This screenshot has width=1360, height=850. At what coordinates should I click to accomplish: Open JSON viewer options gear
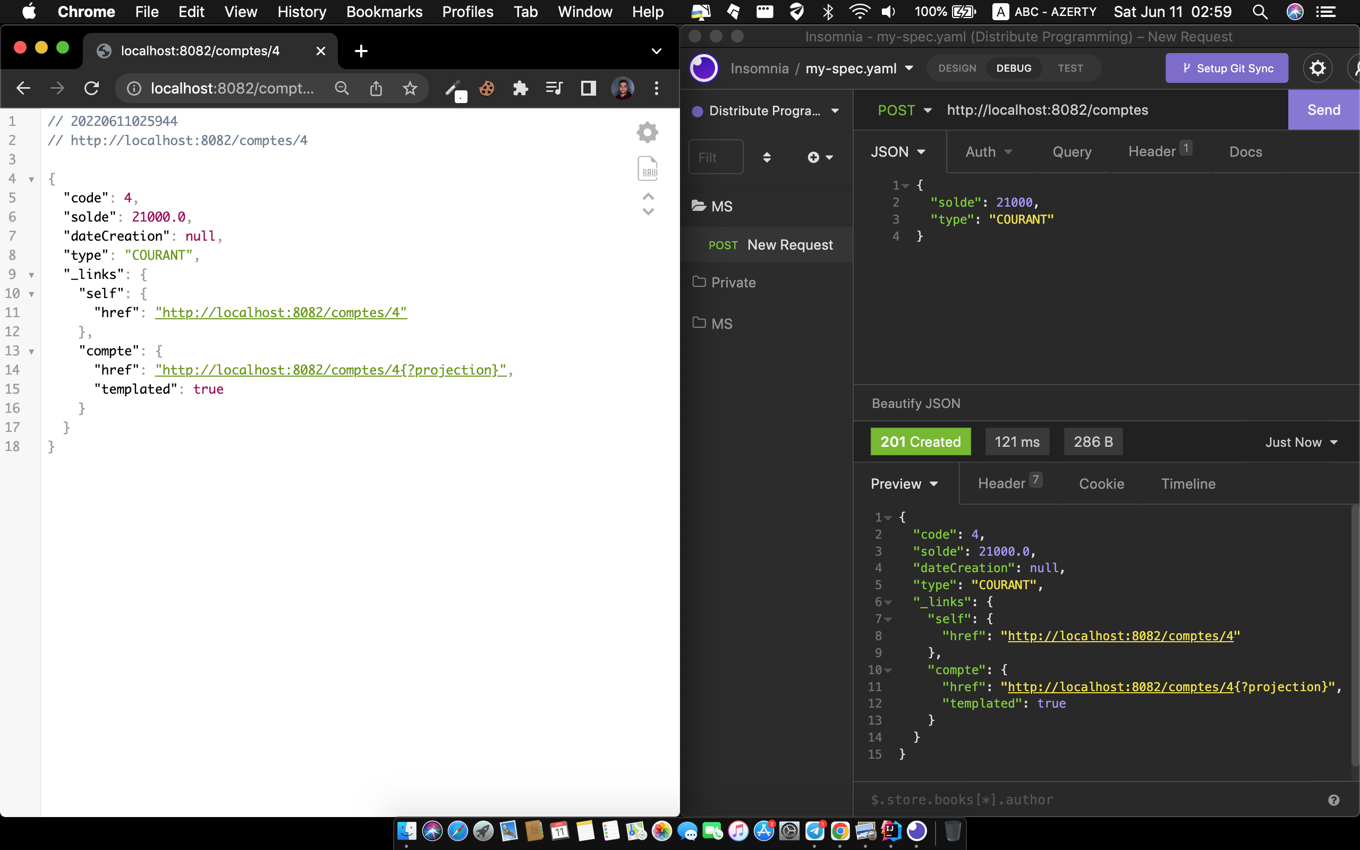648,132
